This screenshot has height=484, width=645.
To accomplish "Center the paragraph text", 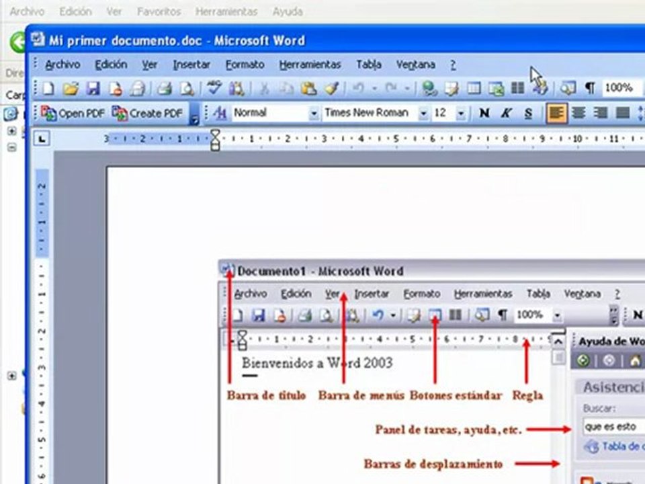I will click(578, 113).
